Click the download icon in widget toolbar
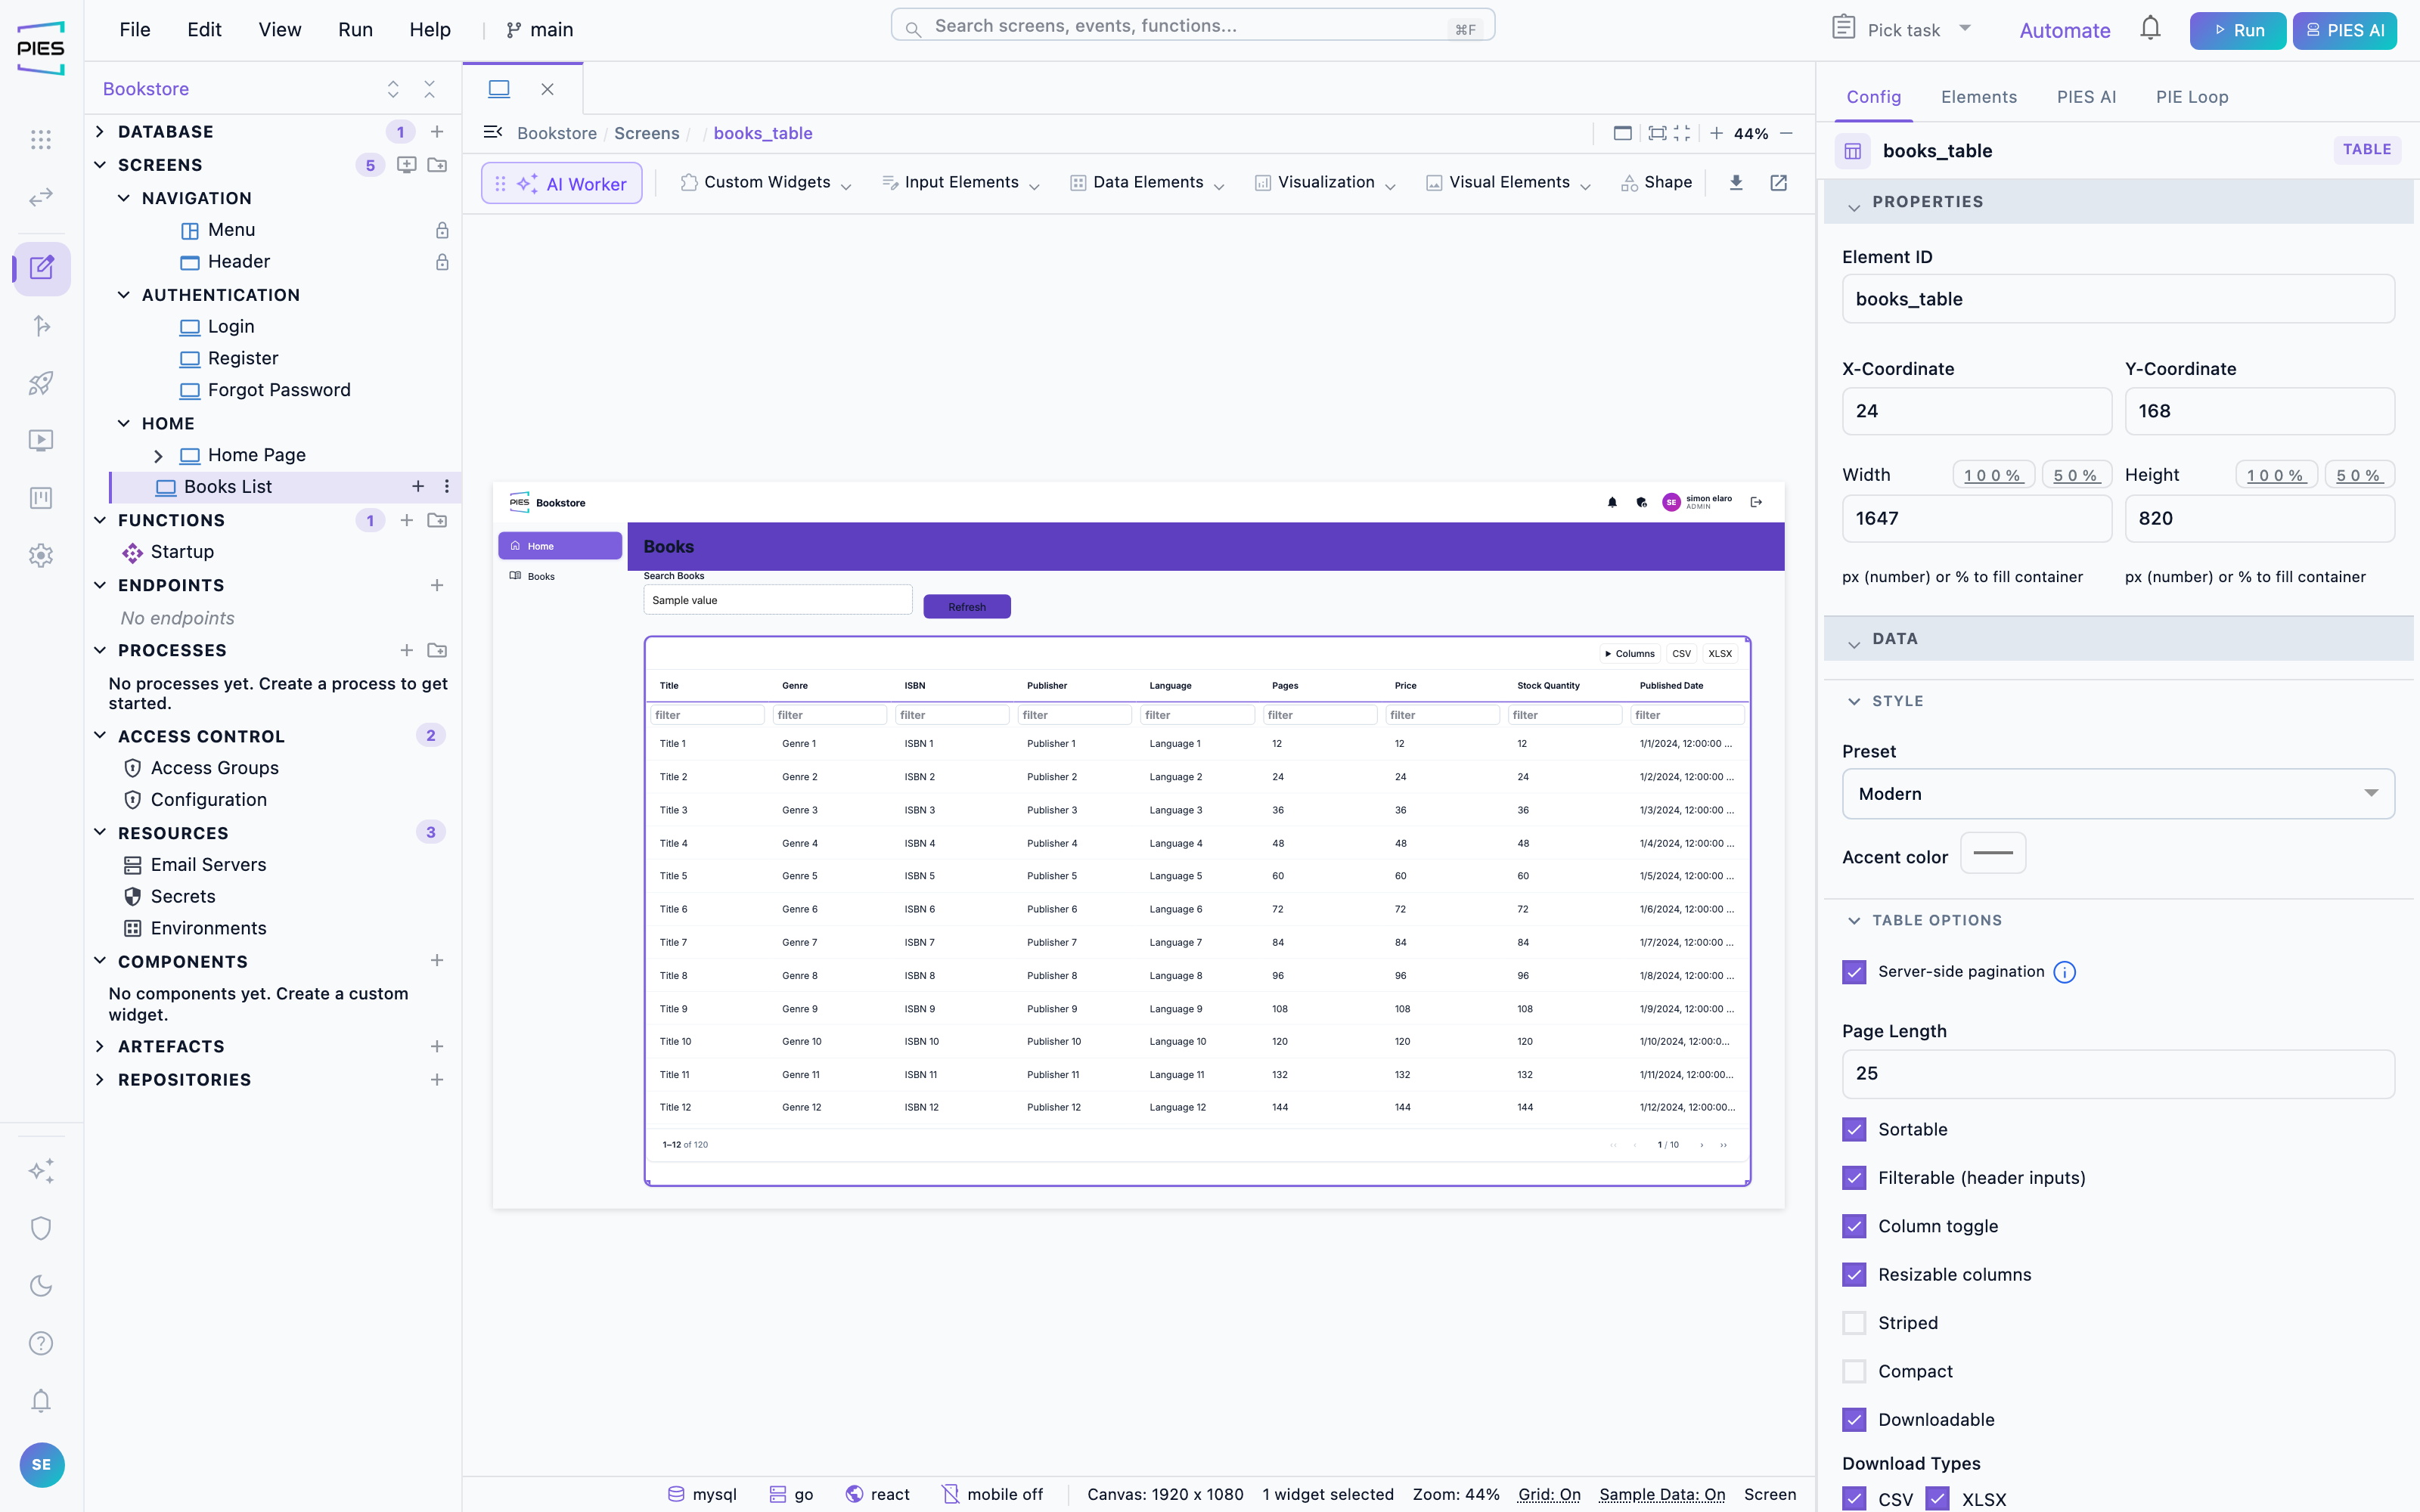The width and height of the screenshot is (2420, 1512). click(1736, 182)
